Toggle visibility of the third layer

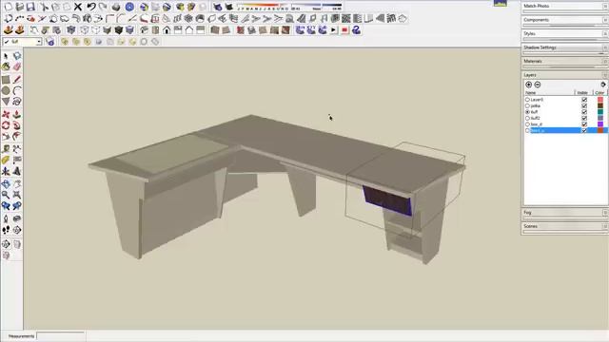584,112
